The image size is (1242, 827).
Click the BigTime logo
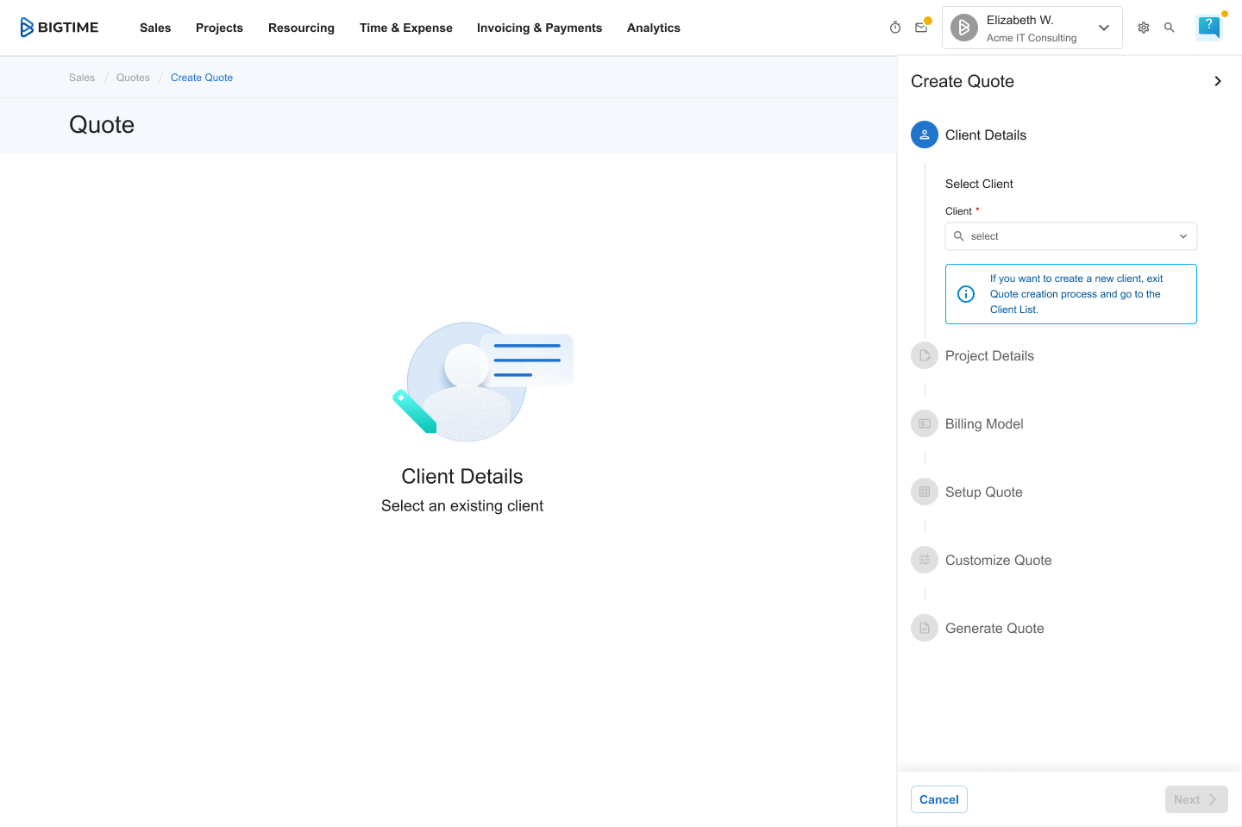point(60,28)
